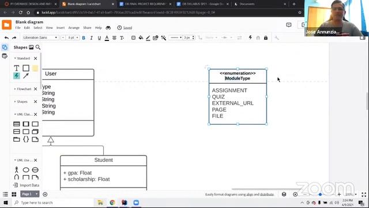Open the File menu
Screen dimensions: 369x208
(18, 28)
